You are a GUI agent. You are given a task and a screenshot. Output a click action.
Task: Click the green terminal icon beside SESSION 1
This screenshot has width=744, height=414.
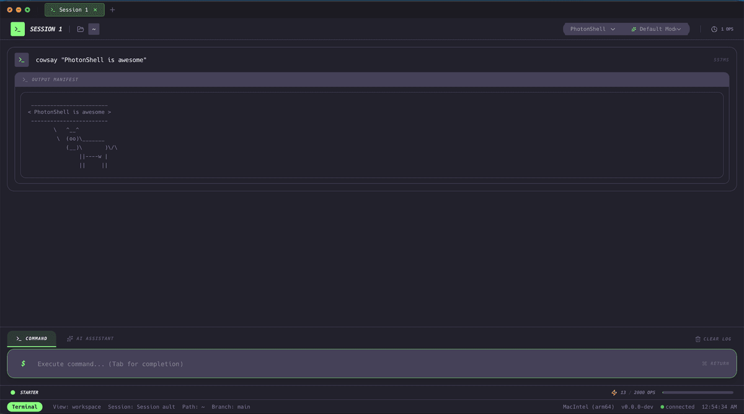point(17,29)
